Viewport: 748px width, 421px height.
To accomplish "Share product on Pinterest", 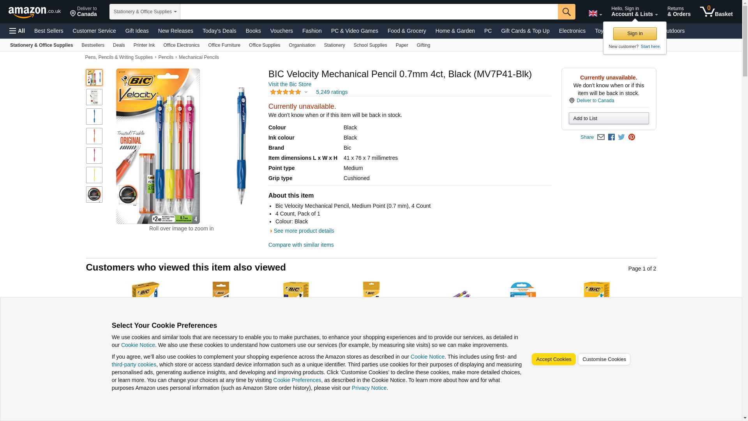I will 631,137.
